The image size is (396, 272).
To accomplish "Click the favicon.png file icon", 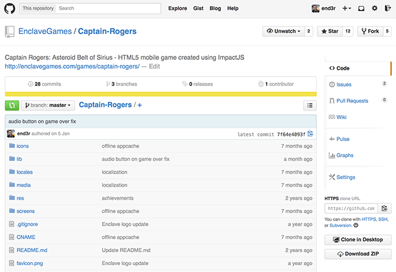I will point(11,263).
